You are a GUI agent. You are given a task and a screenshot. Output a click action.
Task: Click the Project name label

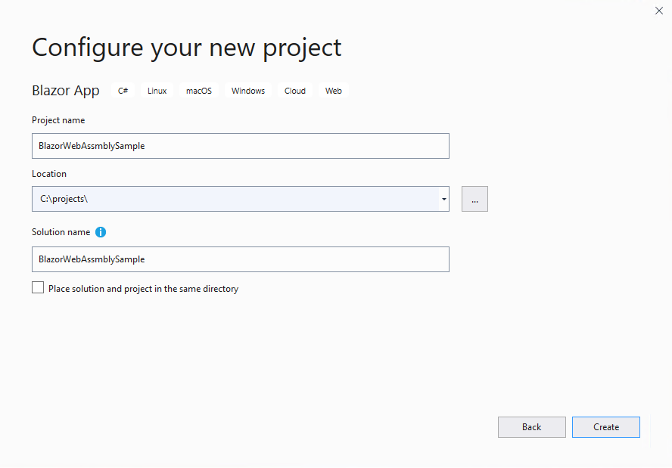click(x=58, y=120)
